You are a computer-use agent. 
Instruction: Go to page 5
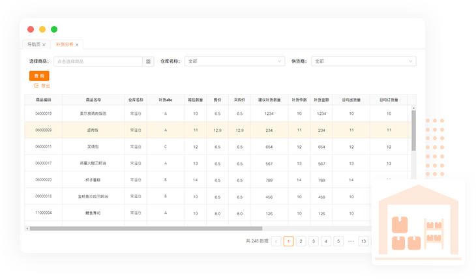click(338, 241)
